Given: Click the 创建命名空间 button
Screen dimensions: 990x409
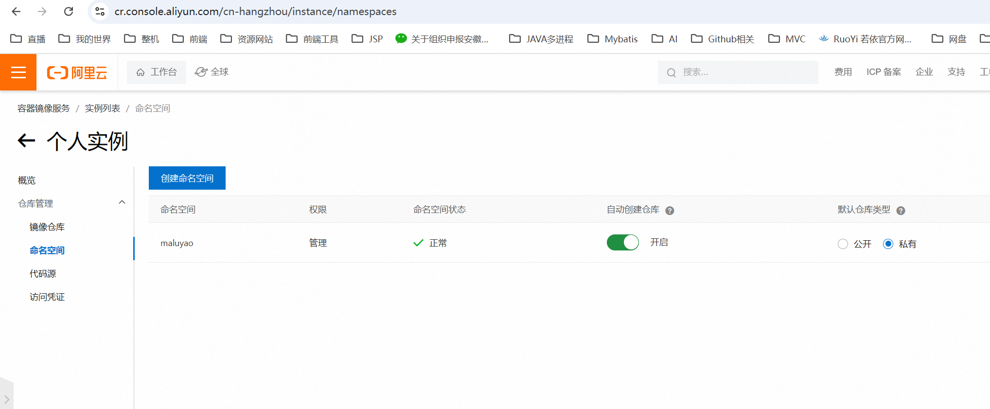Looking at the screenshot, I should click(187, 178).
